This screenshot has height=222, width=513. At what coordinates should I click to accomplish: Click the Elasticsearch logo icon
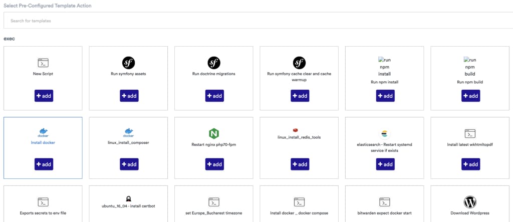[x=385, y=133]
